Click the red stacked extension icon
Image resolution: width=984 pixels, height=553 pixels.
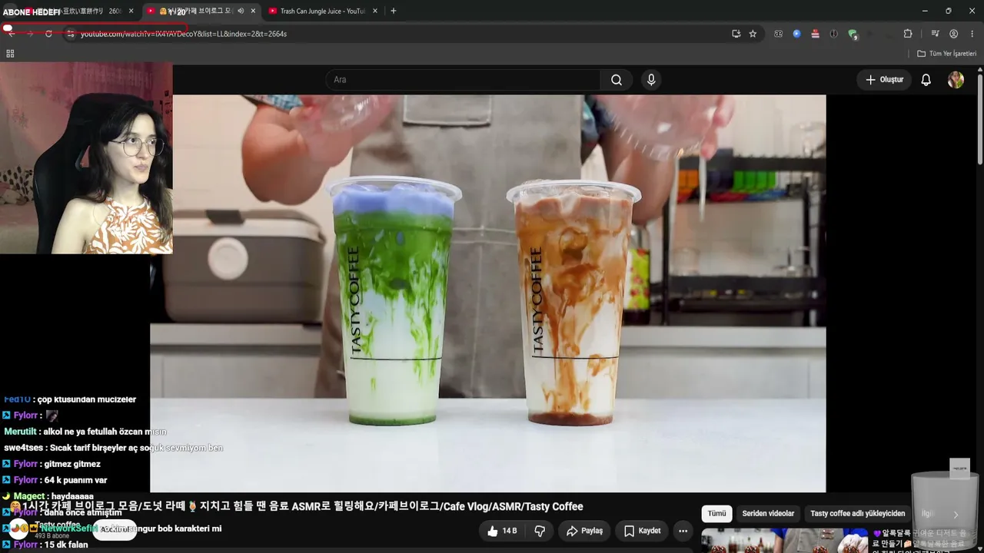815,34
